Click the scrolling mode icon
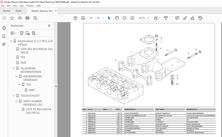Viewport: 222px width, 137px height. (166, 18)
